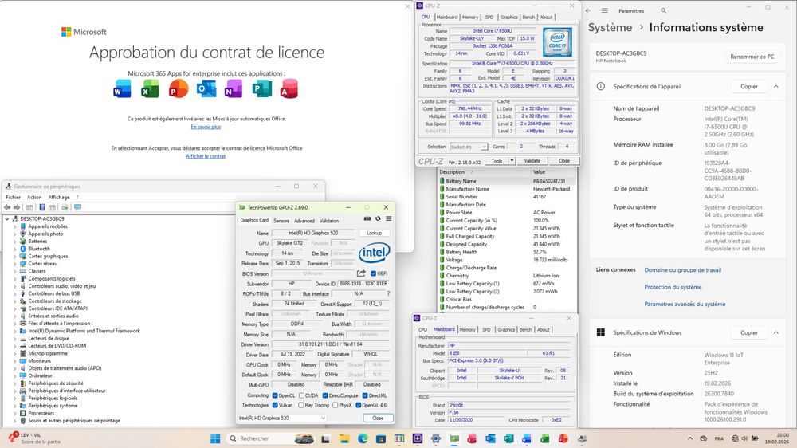Click the BIOS export share icon in GPU-Z
This screenshot has width=797, height=448.
(361, 273)
